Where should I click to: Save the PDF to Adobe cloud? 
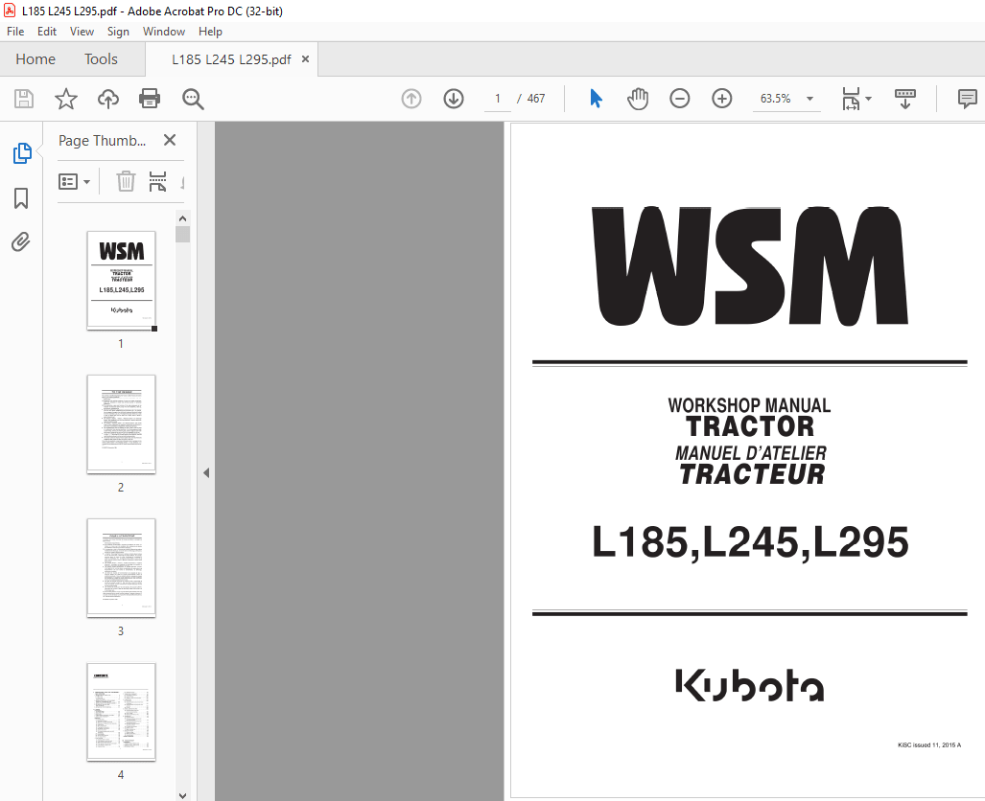[x=107, y=99]
